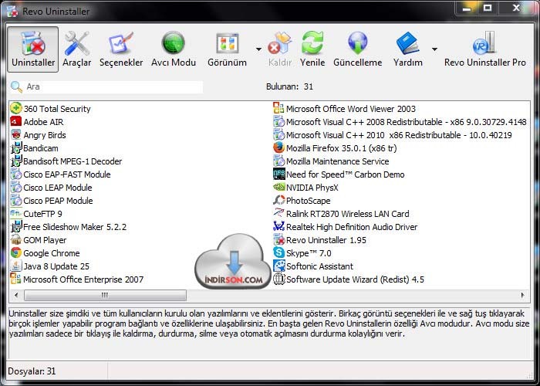Image resolution: width=540 pixels, height=386 pixels.
Task: Select the Mozilla Firefox icon
Action: (x=278, y=148)
